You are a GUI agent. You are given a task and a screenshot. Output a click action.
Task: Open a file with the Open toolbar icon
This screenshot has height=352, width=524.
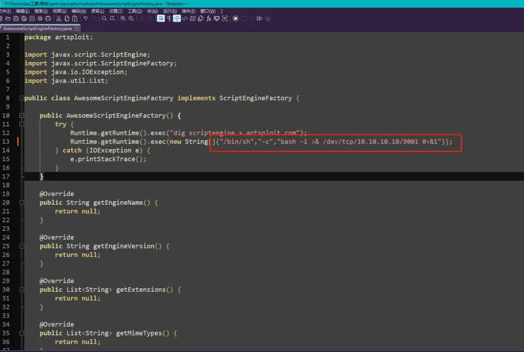point(8,19)
